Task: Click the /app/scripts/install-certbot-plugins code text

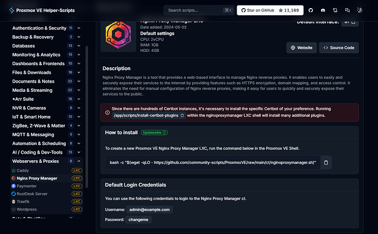Action: tap(146, 115)
